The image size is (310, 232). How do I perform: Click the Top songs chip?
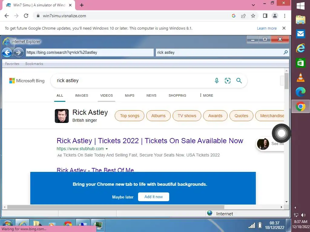pos(130,116)
